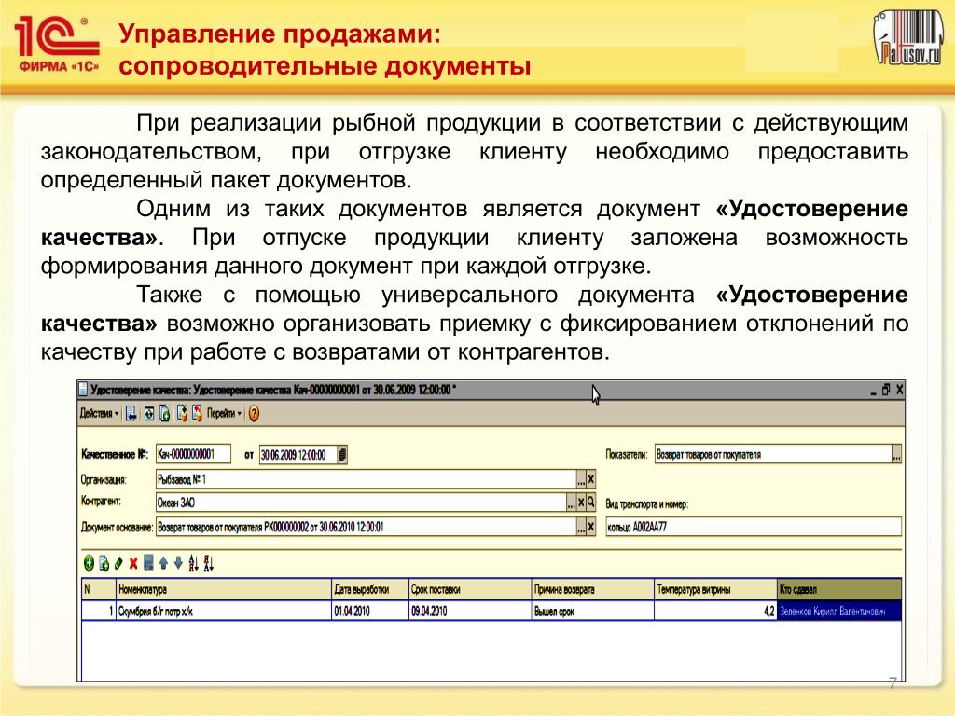Delete the row with red X

coord(133,563)
